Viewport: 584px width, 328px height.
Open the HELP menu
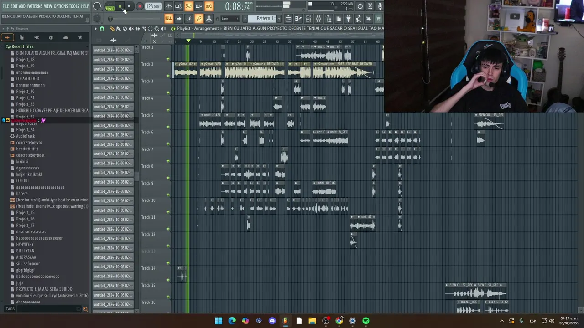pyautogui.click(x=85, y=6)
